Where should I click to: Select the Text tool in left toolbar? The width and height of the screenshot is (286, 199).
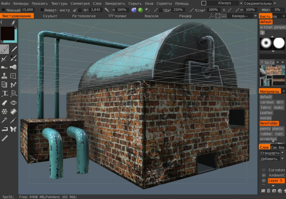tap(4, 93)
